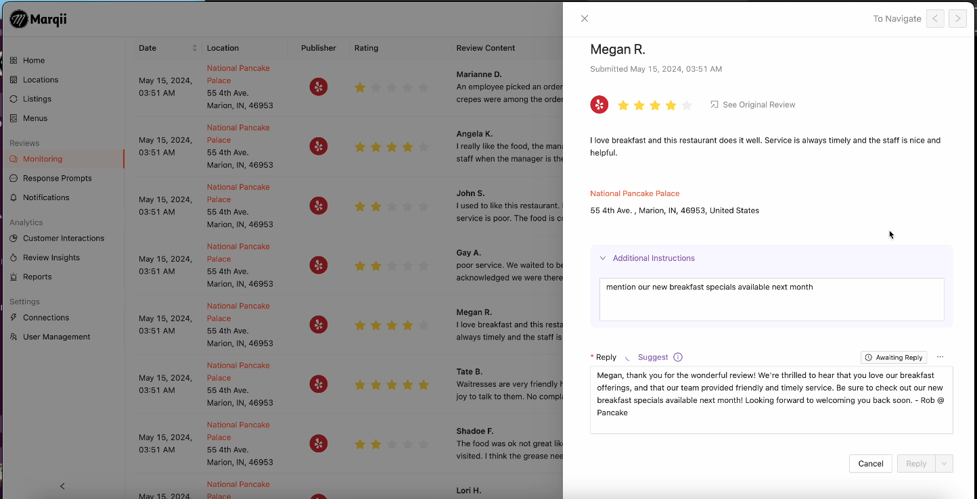Screen dimensions: 977x499
Task: Open Menus in the sidebar
Action: [x=35, y=118]
